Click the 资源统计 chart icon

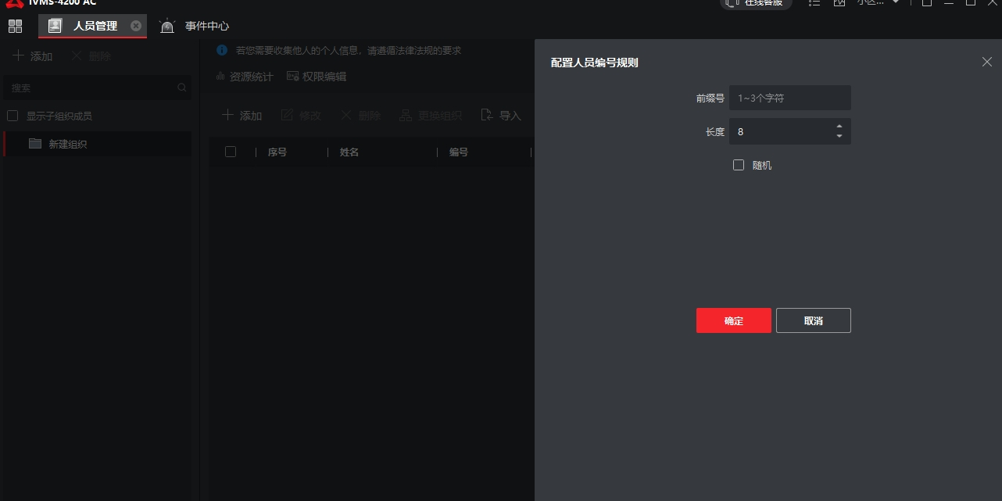220,77
